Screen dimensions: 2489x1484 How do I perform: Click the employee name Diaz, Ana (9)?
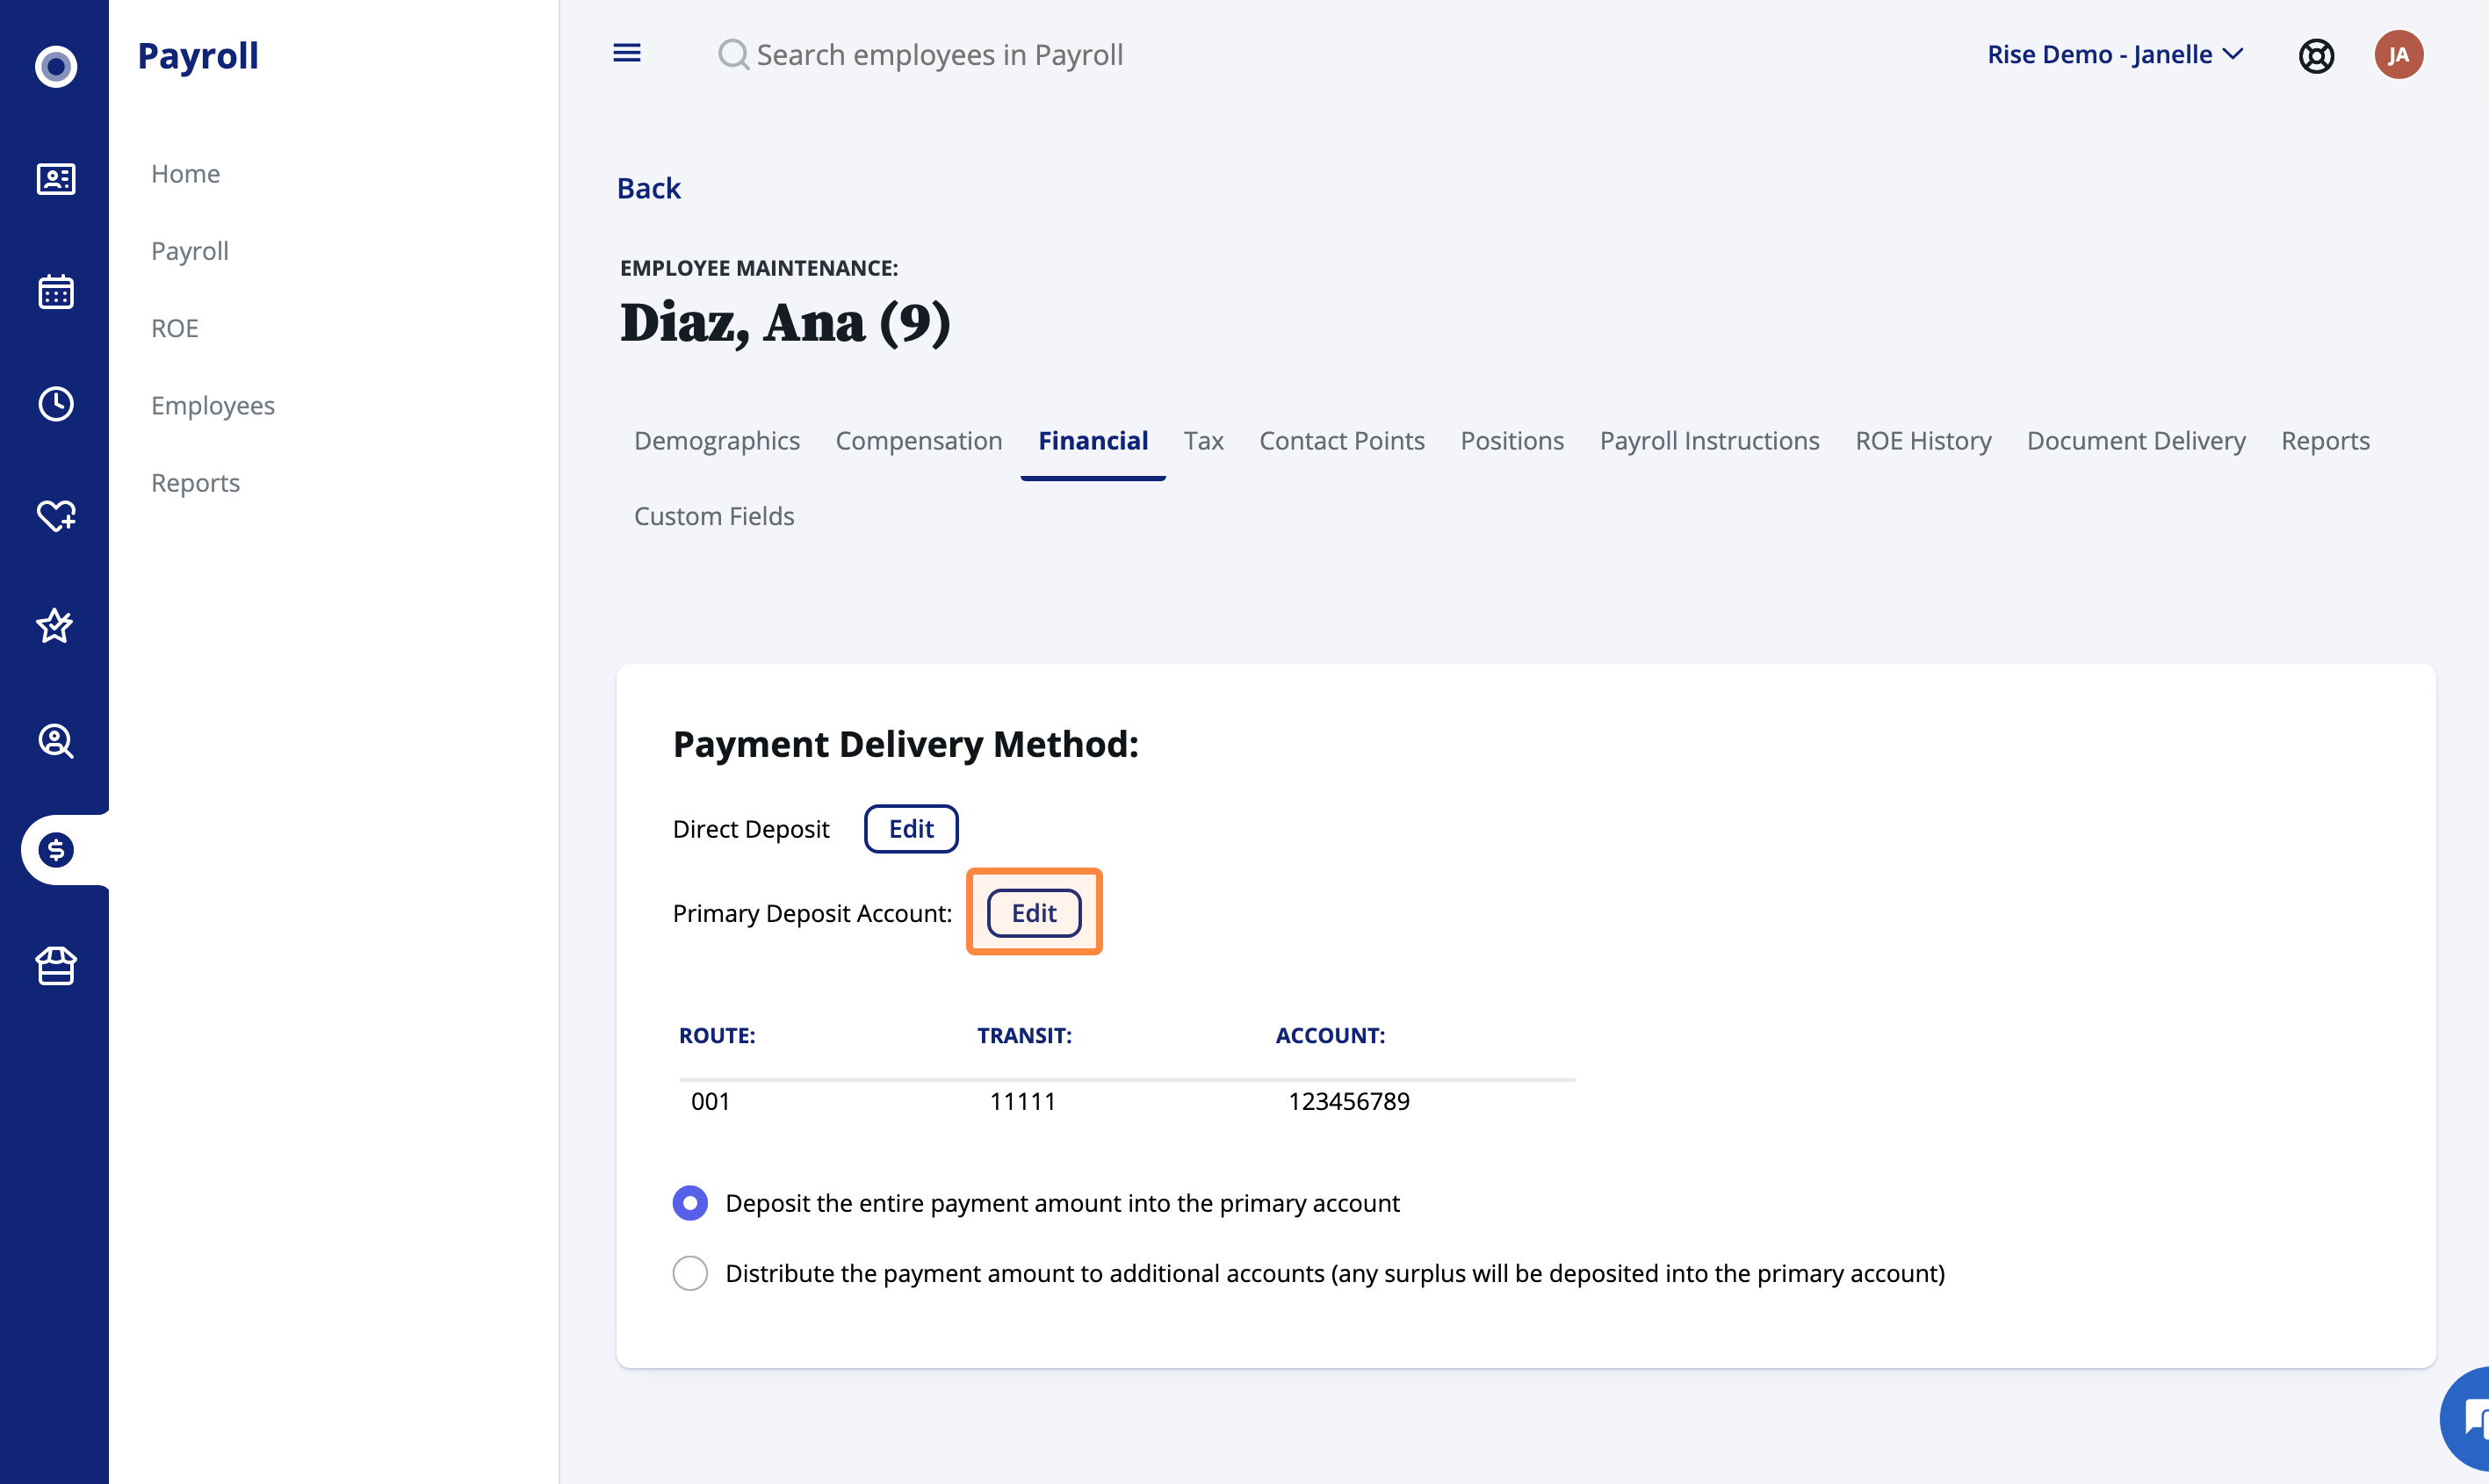[785, 323]
